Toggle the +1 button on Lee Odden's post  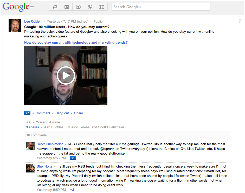click(x=27, y=113)
